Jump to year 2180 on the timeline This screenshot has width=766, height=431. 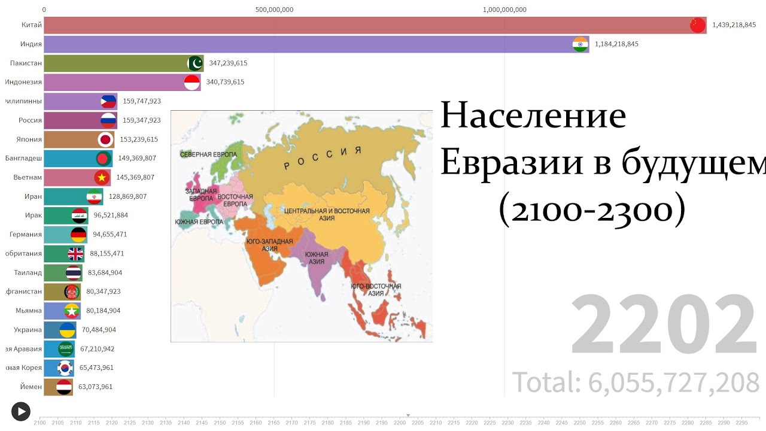329,423
